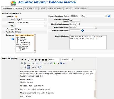Clean up messy code with the broom icon
The width and height of the screenshot is (114, 99).
coord(58,63)
